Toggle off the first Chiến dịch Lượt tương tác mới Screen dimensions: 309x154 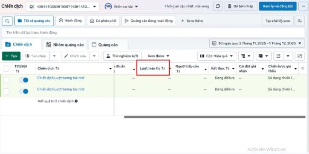pyautogui.click(x=23, y=80)
